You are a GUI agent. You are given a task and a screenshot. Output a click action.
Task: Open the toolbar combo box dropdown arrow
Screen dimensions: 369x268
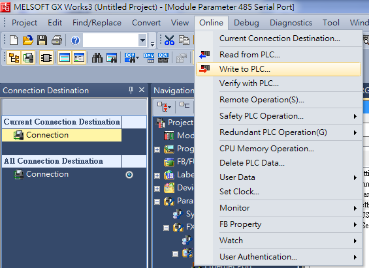pyautogui.click(x=142, y=40)
